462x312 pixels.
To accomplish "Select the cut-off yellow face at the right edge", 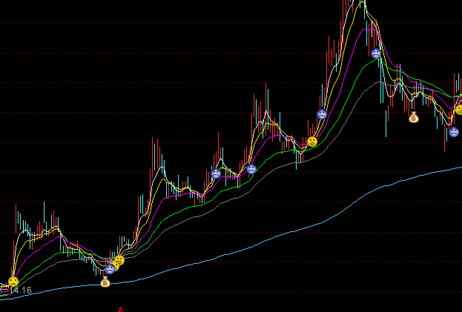I will click(459, 110).
